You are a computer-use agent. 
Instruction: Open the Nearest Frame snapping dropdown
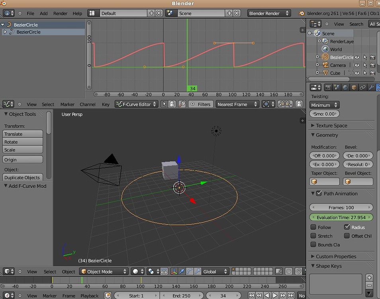point(237,104)
